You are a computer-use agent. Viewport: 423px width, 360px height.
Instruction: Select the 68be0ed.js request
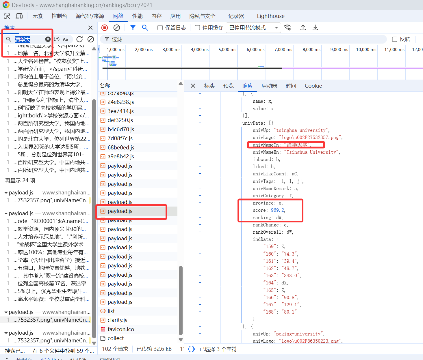(138, 147)
